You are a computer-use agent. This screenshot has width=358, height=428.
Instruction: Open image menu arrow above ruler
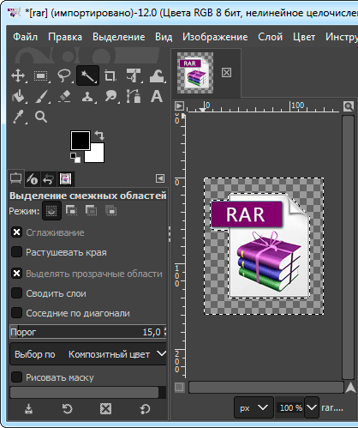[179, 106]
